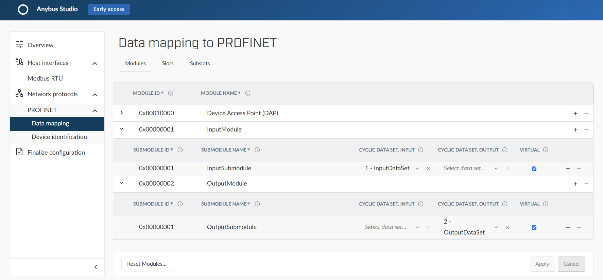Click the Apply button
The width and height of the screenshot is (603, 280).
pyautogui.click(x=542, y=264)
